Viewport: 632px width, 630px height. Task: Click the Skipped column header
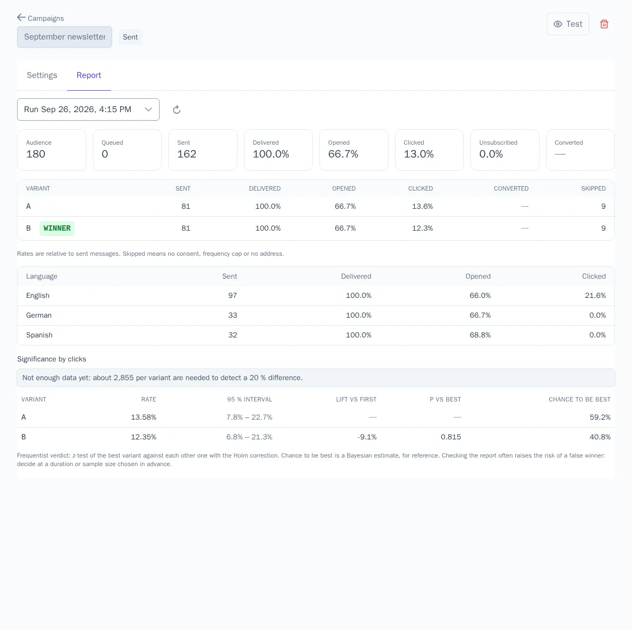point(594,188)
